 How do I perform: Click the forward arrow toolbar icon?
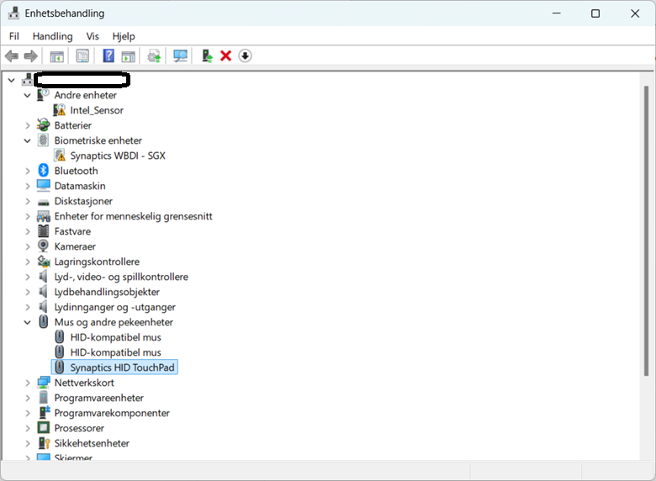(30, 55)
